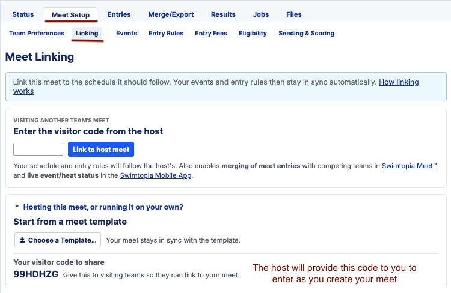451x293 pixels.
Task: Select the visitor code 99HDHZG text
Action: pos(36,274)
